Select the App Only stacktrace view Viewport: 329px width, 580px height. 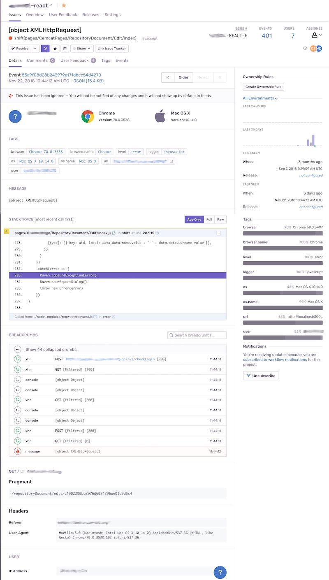[x=194, y=220]
